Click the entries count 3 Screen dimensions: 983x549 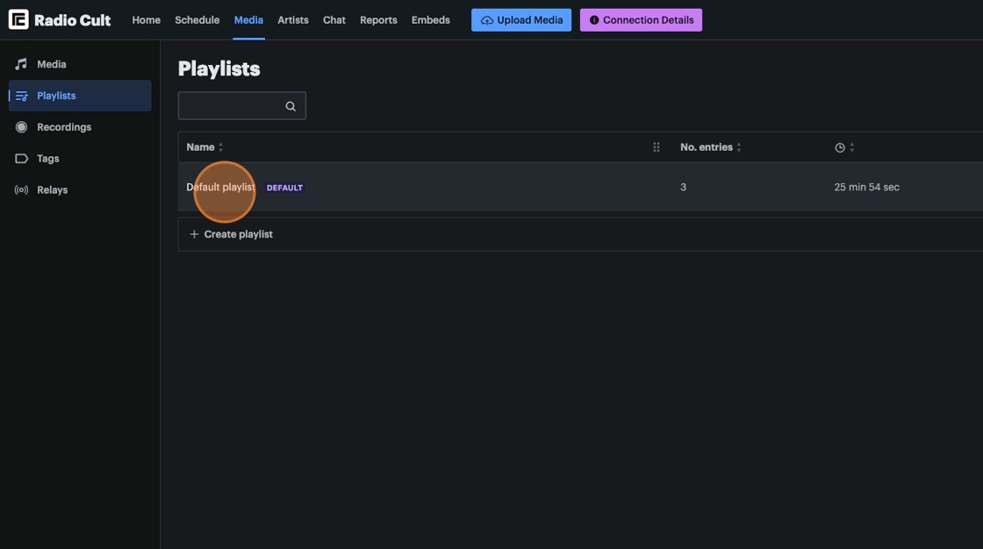click(x=684, y=187)
